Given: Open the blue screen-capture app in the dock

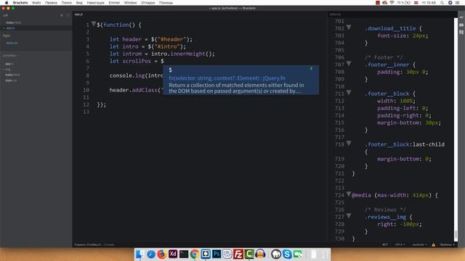Looking at the screenshot, I should 206,254.
